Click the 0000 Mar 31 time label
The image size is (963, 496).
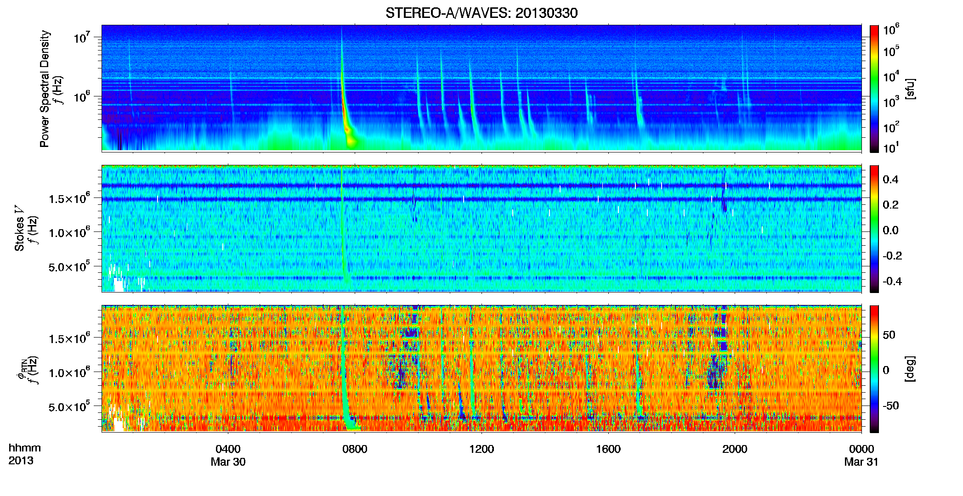pyautogui.click(x=861, y=455)
